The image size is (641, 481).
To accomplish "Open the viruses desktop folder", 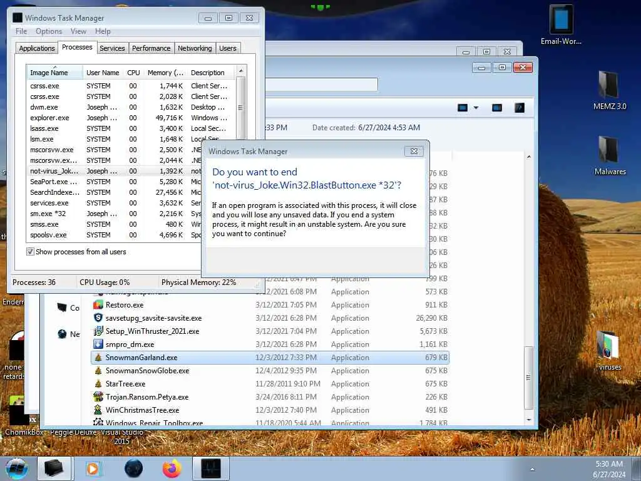I will (610, 350).
